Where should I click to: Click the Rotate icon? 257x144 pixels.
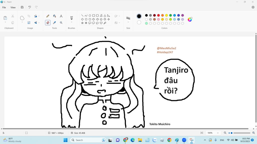(36, 16)
